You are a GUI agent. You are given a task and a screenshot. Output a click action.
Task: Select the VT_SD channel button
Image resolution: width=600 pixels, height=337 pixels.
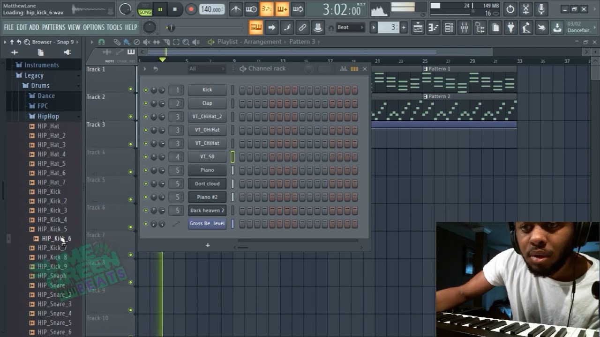[207, 157]
